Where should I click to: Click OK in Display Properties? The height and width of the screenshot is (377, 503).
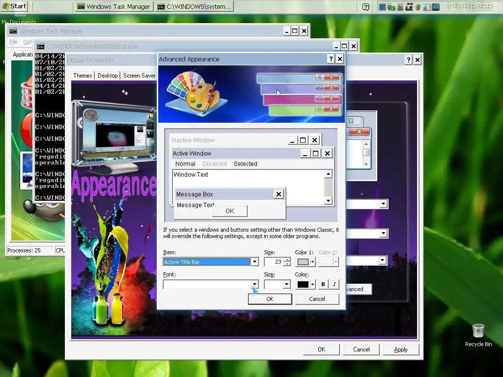coord(321,350)
